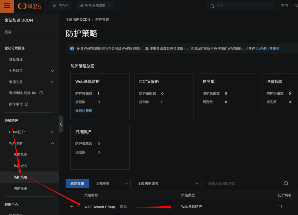Click the 防护域名 column header
The height and width of the screenshot is (215, 298).
point(285,195)
